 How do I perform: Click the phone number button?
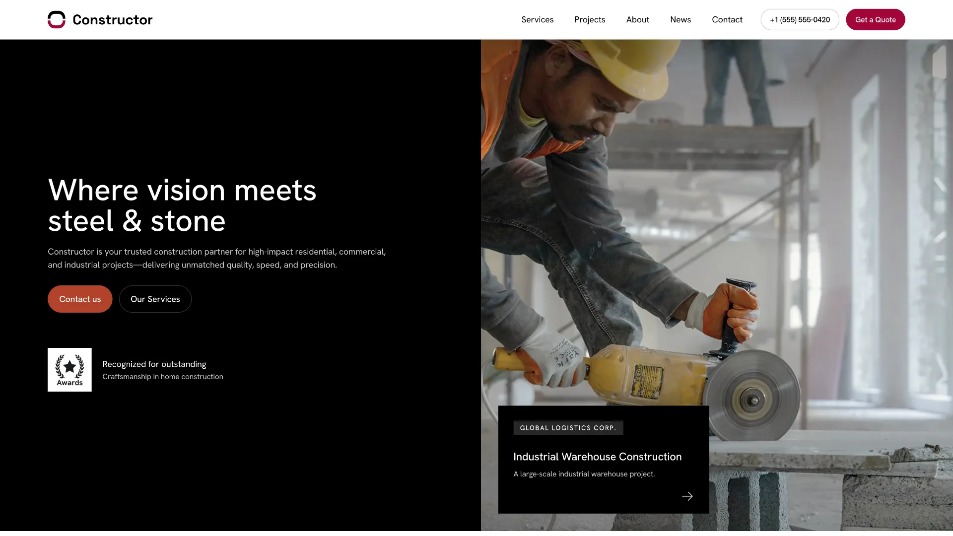(x=800, y=20)
